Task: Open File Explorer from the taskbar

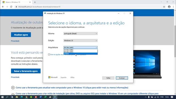Action: [17, 97]
